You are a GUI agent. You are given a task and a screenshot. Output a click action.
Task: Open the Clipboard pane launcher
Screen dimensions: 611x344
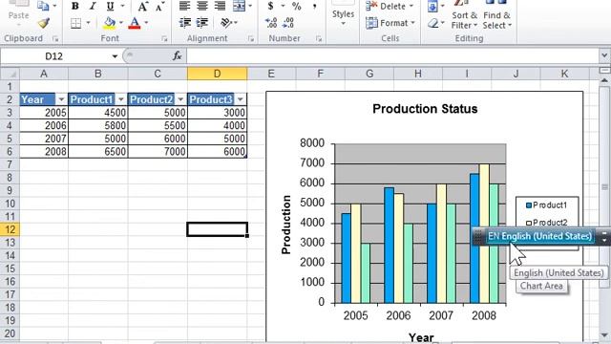pyautogui.click(x=55, y=38)
